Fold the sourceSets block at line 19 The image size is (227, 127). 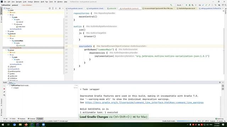(73, 46)
